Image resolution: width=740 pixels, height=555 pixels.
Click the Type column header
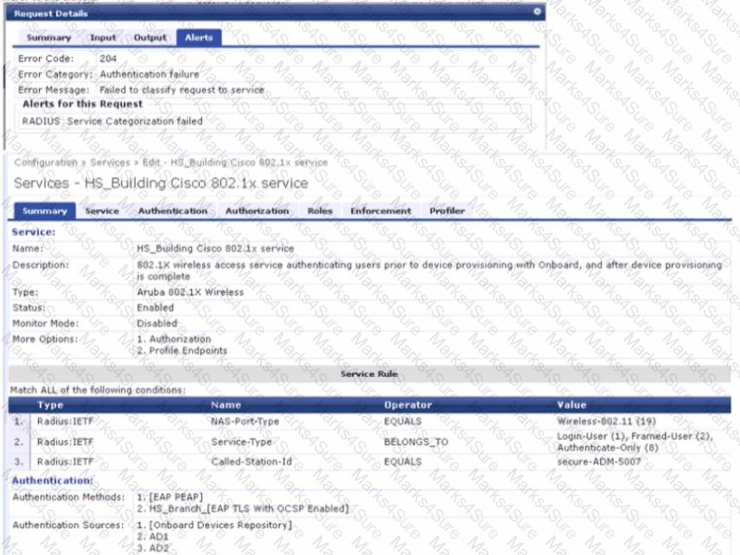point(50,405)
